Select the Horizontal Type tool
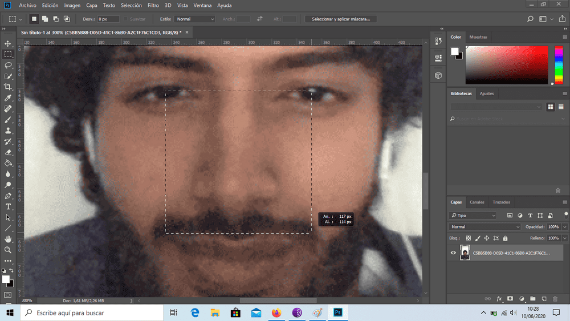Viewport: 570px width, 321px height. (x=7, y=206)
